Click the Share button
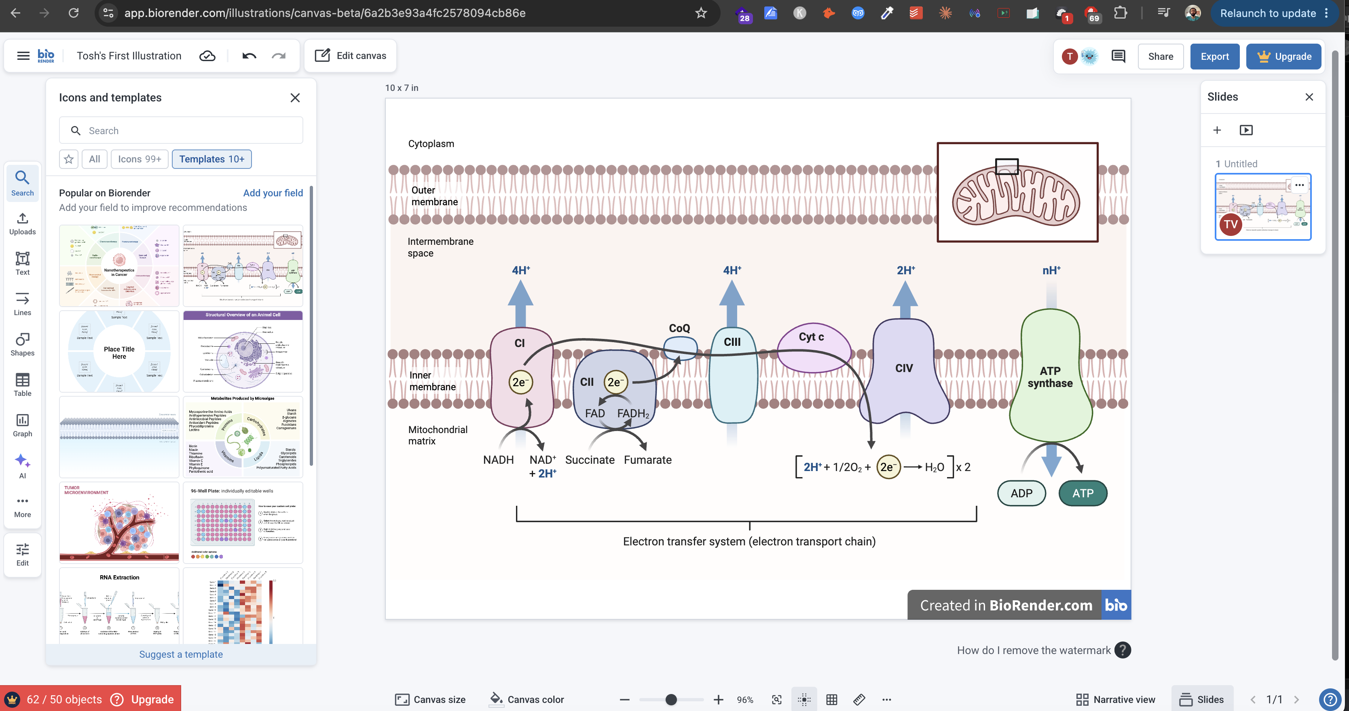 click(1161, 57)
